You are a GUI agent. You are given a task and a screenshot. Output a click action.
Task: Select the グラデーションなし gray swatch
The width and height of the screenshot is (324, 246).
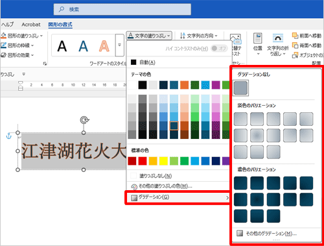240,88
